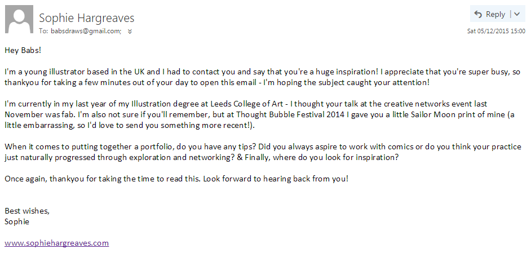Expand the recipient list double chevron

point(130,32)
